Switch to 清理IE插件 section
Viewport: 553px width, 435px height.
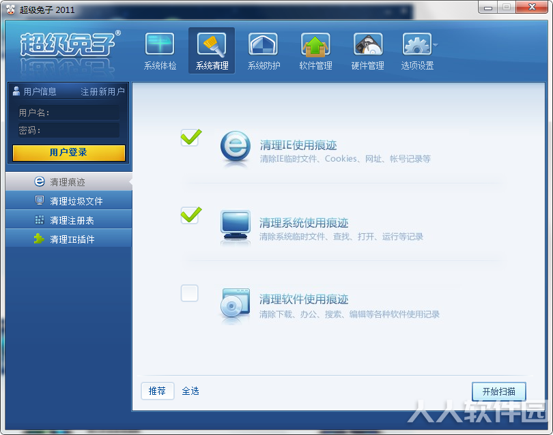[69, 239]
